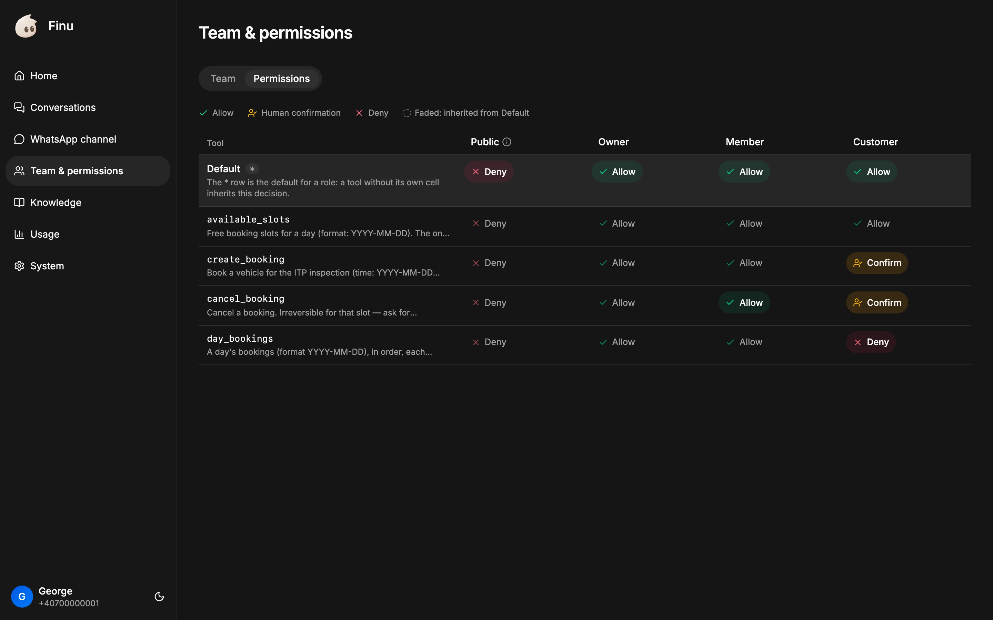Change Default row Member Allow permission
The height and width of the screenshot is (620, 993).
[744, 172]
